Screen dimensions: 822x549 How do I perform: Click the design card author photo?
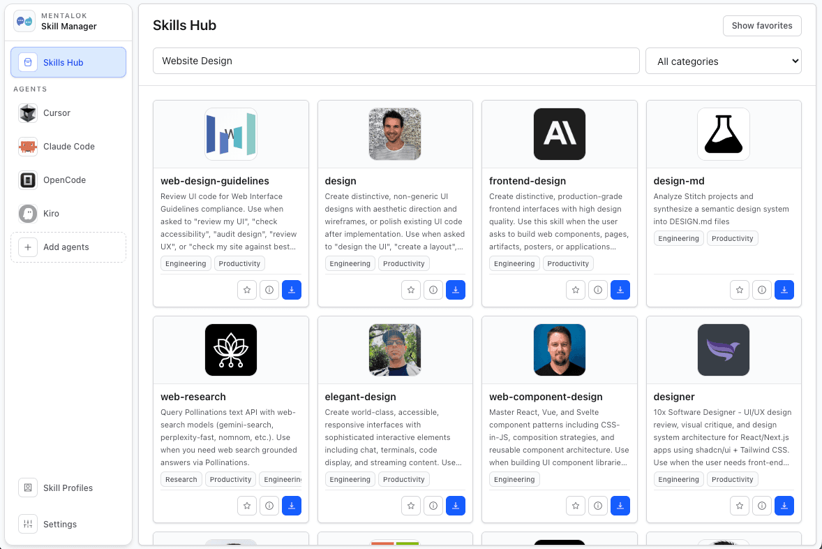pyautogui.click(x=395, y=134)
